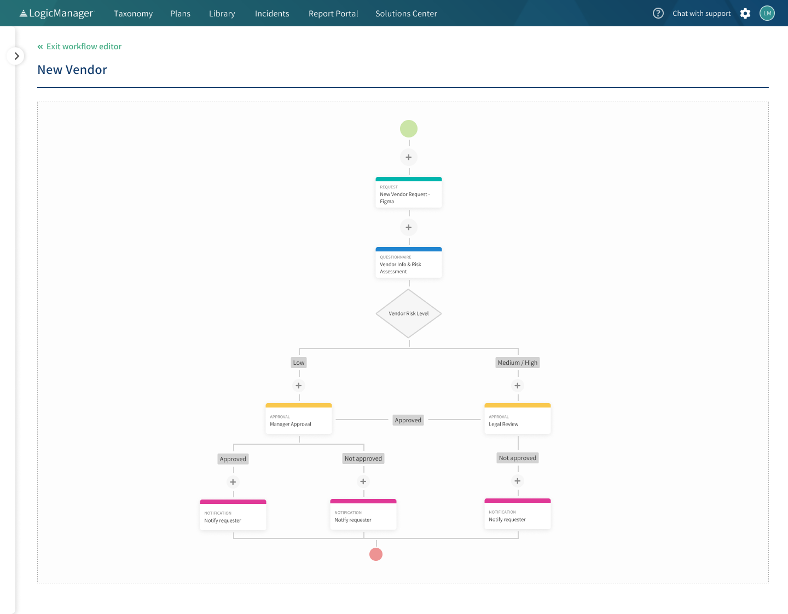
Task: Open Chat with support
Action: tap(702, 13)
